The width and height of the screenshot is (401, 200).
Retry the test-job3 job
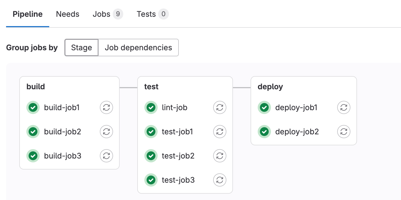pyautogui.click(x=219, y=180)
